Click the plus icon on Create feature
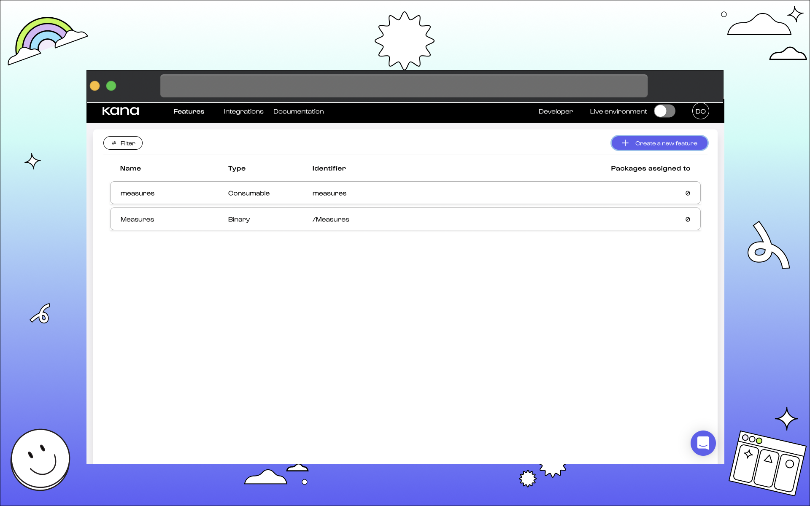810x506 pixels. coord(625,143)
